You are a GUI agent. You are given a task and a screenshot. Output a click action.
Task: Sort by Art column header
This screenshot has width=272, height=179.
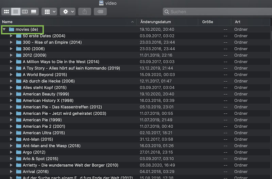tap(251, 22)
